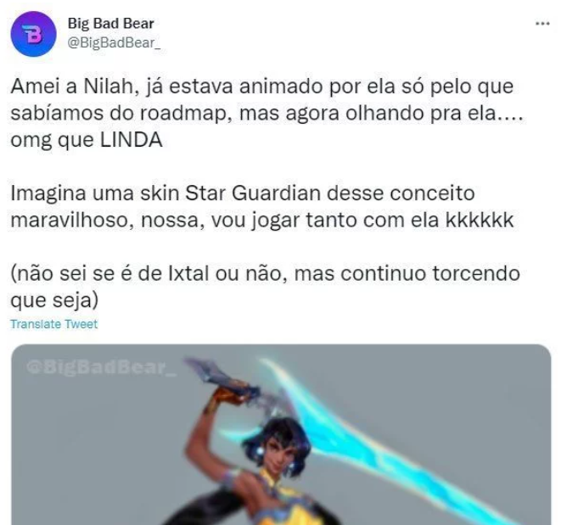Open the tweet's three-dot more options menu
Image resolution: width=561 pixels, height=525 pixels.
click(x=542, y=24)
